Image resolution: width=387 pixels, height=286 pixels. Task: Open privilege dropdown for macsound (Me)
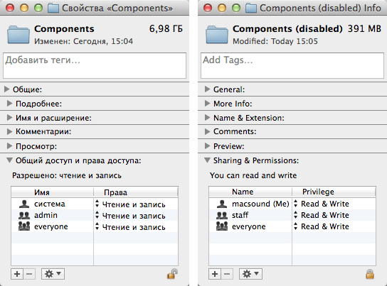322,204
